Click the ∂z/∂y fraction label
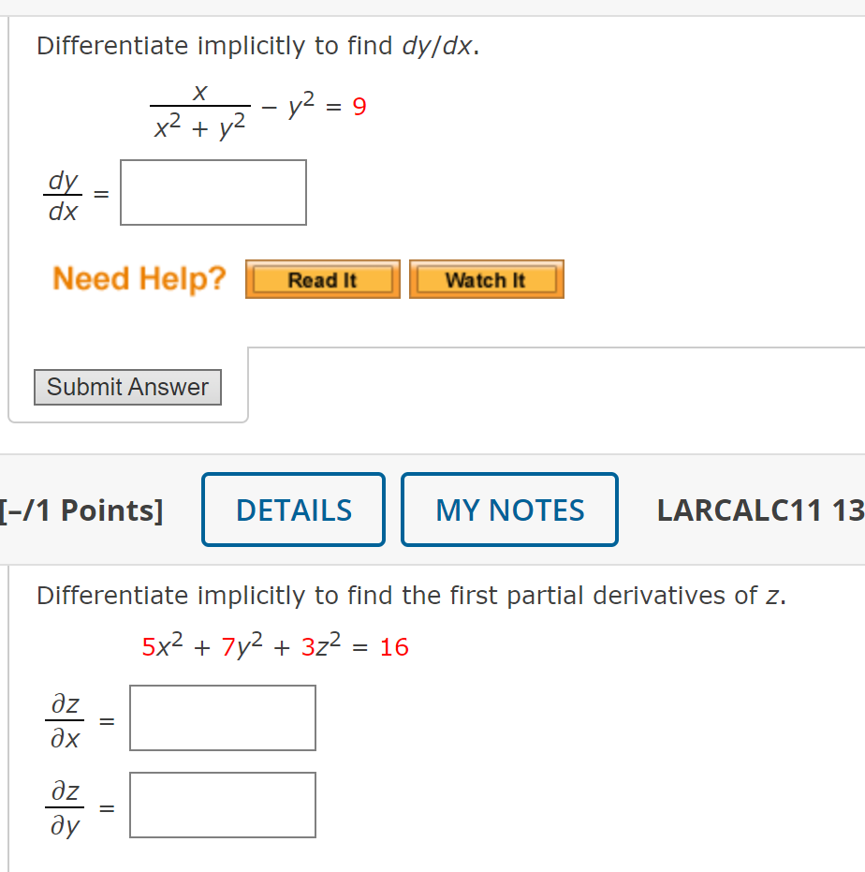 point(65,806)
